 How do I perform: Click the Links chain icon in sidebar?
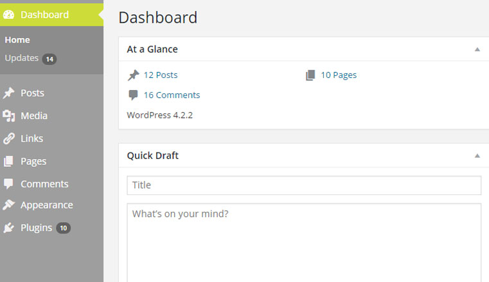click(9, 138)
